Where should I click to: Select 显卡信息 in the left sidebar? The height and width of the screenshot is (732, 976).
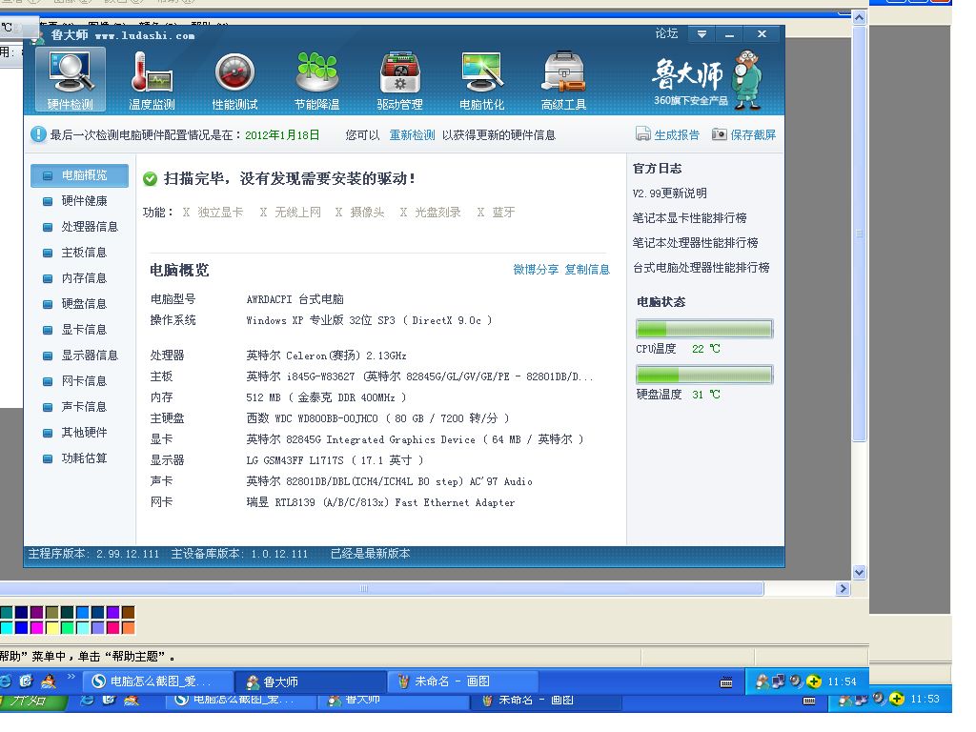coord(84,330)
